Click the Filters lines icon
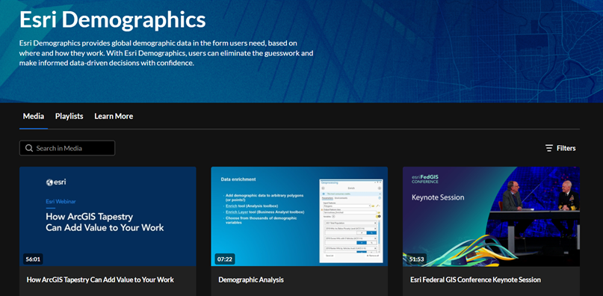The height and width of the screenshot is (296, 603). click(549, 148)
